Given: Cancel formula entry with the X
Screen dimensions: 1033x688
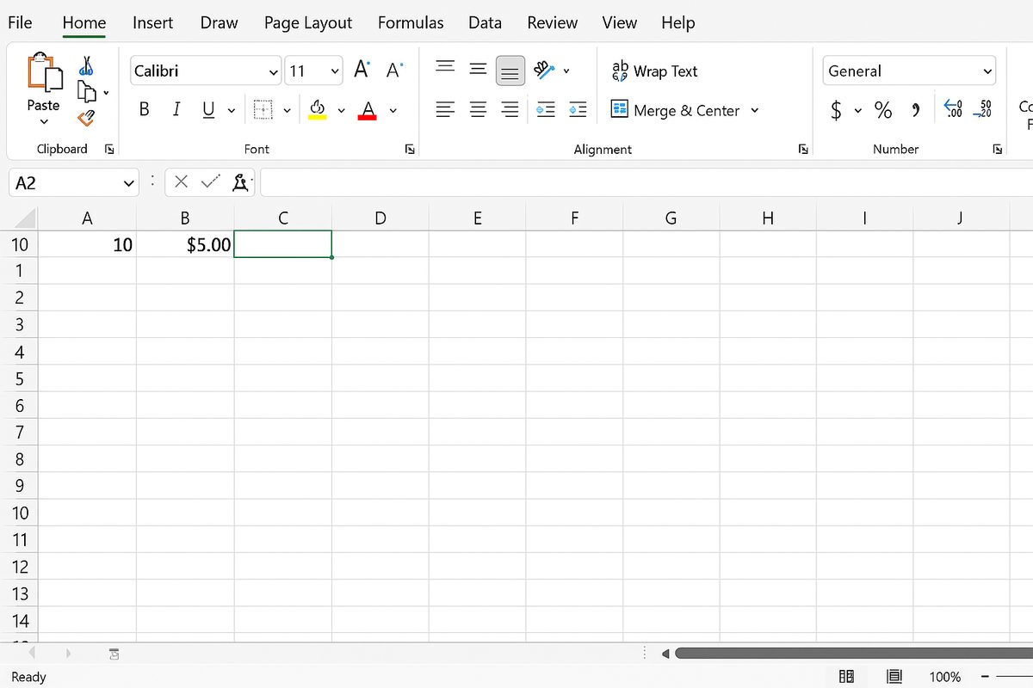Looking at the screenshot, I should point(181,181).
